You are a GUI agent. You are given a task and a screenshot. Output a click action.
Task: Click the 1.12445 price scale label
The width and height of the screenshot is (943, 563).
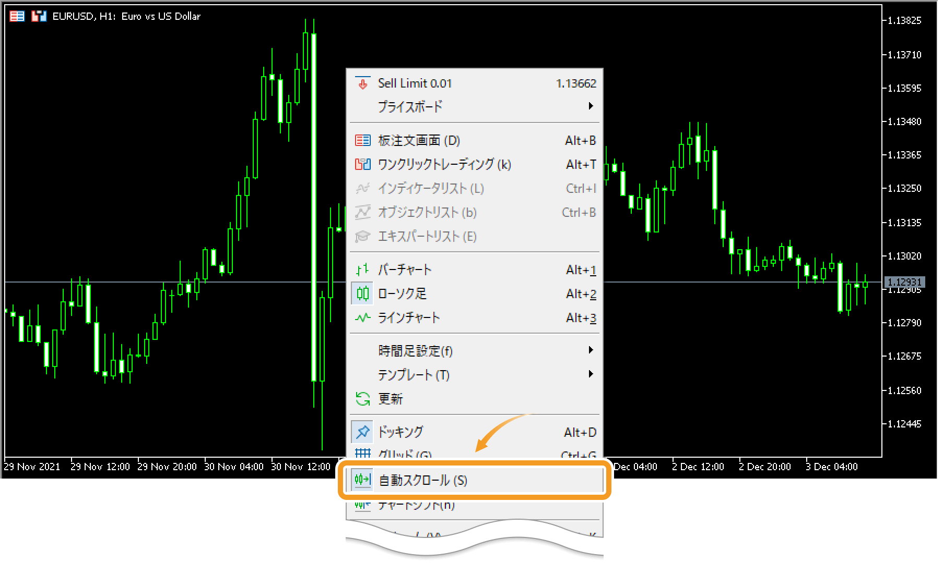tap(904, 424)
